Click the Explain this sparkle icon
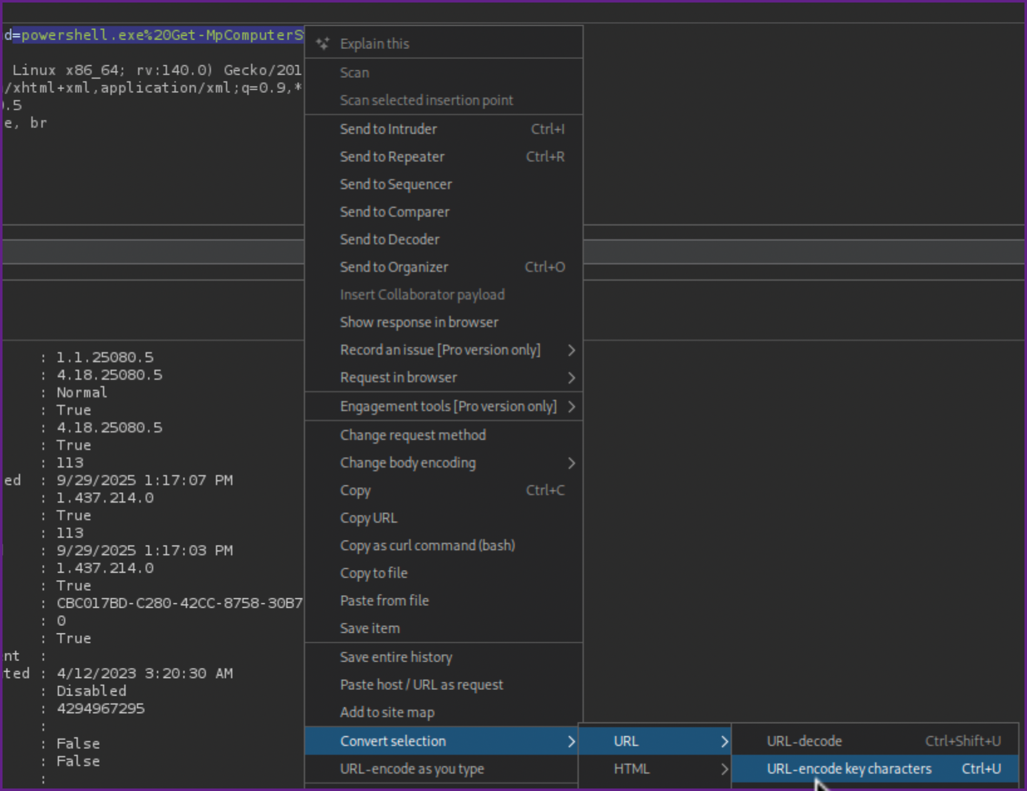The height and width of the screenshot is (791, 1027). (x=323, y=43)
